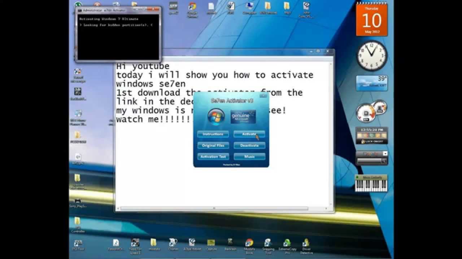The image size is (462, 259).
Task: Open the Yahoo Messenger desktop shortcut
Action: [78, 76]
